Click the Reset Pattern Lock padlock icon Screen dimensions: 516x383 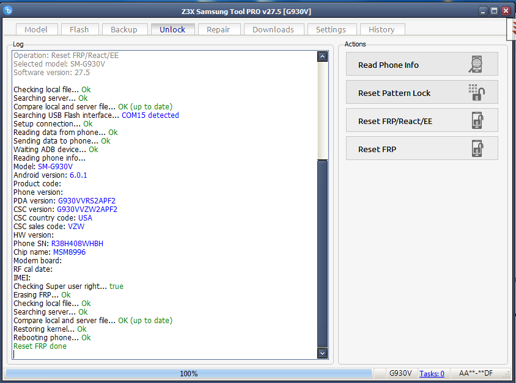pos(476,93)
